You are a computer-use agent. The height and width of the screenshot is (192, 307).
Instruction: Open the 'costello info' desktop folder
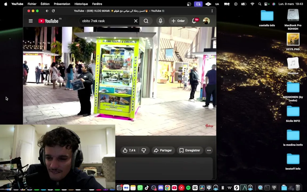click(x=267, y=16)
